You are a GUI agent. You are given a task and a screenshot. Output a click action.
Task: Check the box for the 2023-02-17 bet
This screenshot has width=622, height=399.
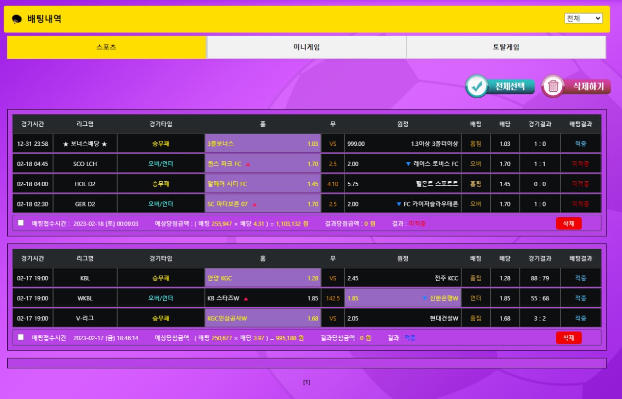click(21, 337)
